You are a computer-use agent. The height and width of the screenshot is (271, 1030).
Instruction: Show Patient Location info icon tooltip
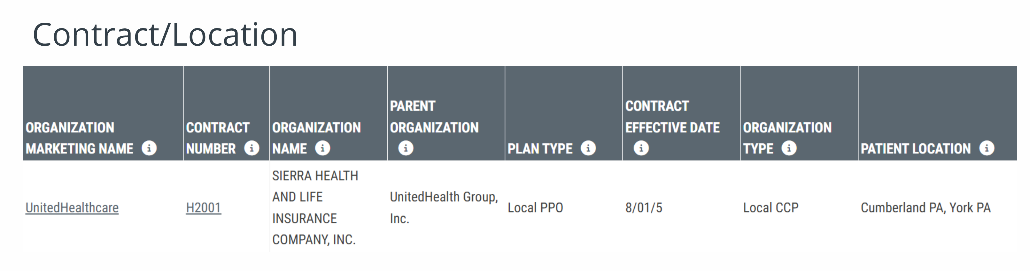987,148
